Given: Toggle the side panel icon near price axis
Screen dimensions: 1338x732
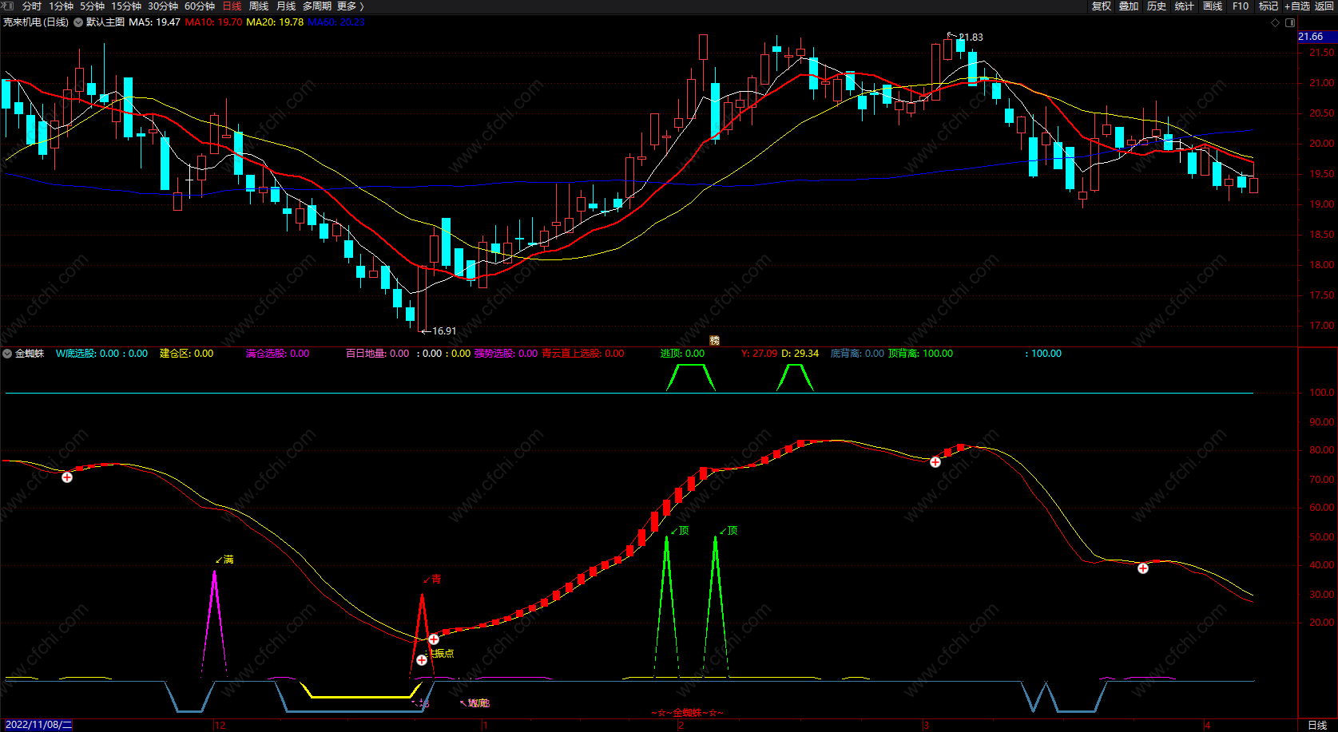Looking at the screenshot, I should (x=1290, y=22).
